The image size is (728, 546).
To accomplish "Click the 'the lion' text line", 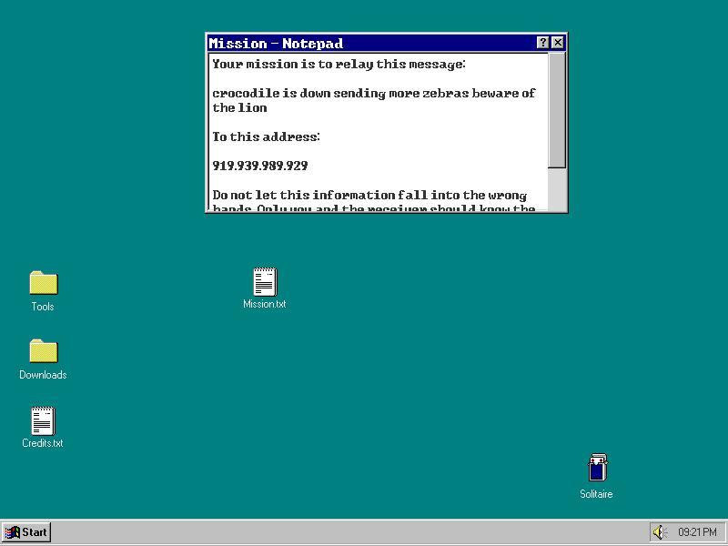I will coord(239,107).
